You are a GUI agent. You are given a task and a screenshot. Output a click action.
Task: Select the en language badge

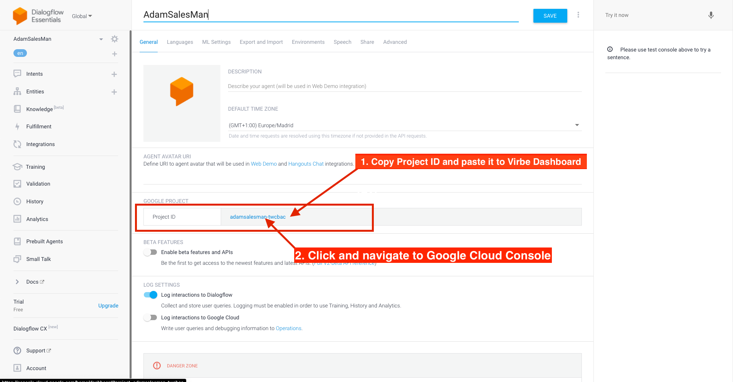point(20,53)
